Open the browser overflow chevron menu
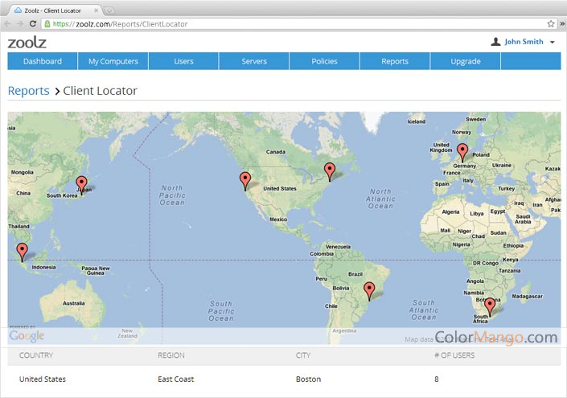The height and width of the screenshot is (398, 567). [562, 24]
